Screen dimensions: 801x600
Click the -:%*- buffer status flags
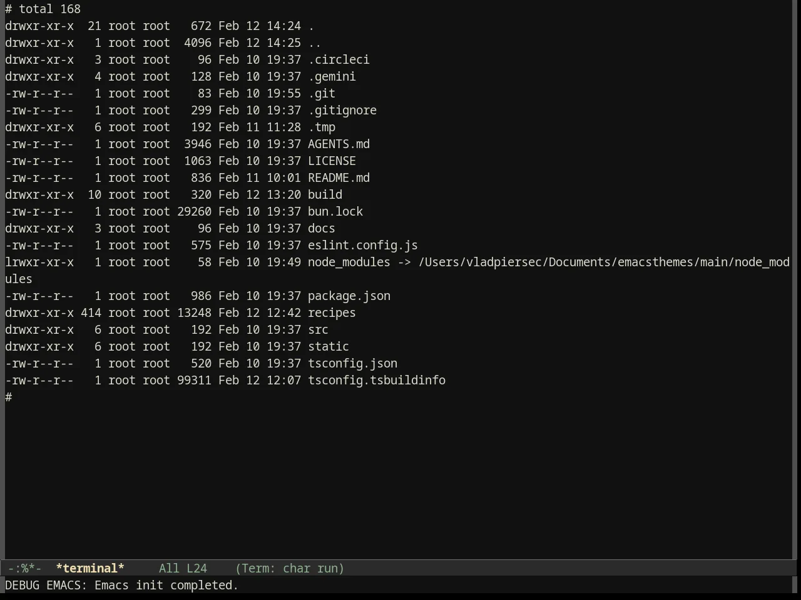pyautogui.click(x=24, y=568)
